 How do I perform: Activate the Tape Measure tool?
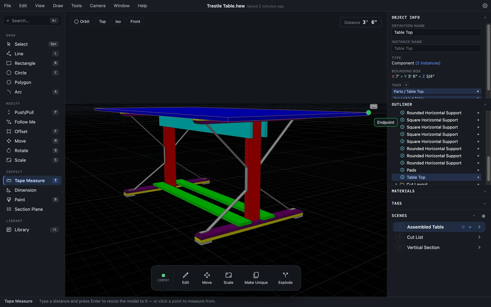tap(32, 181)
